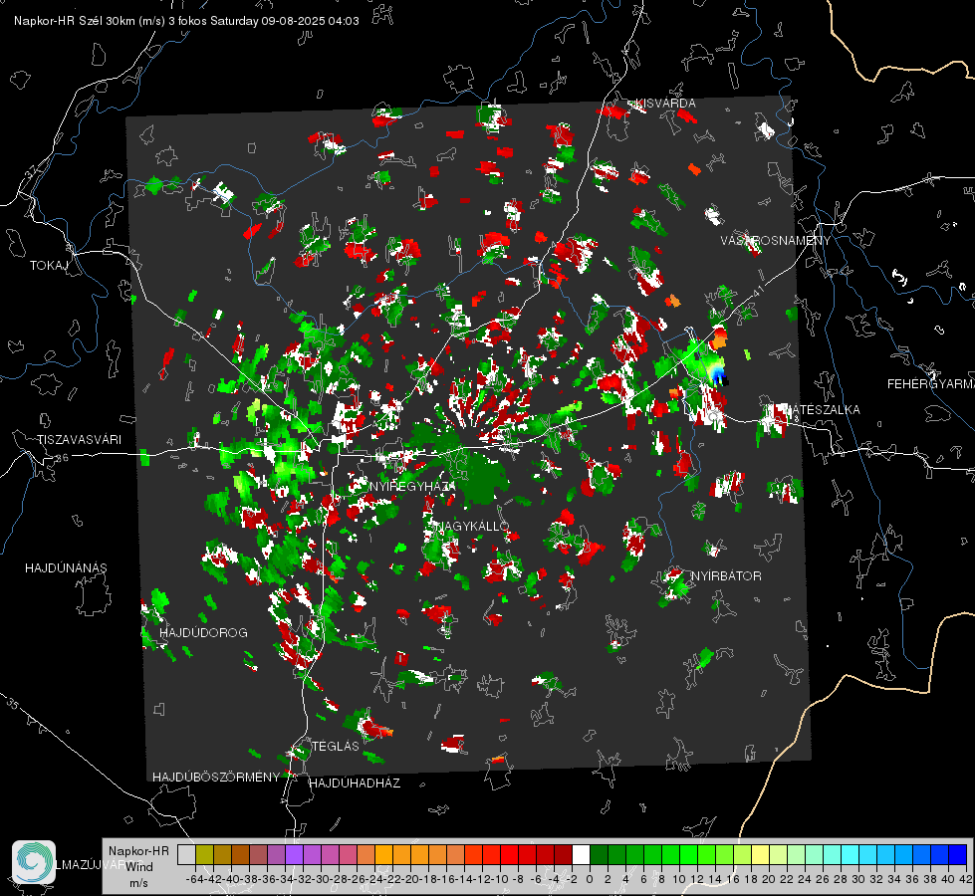Click the HAJDÚHADHÁZ city label
Screen dimensions: 975x896
355,783
